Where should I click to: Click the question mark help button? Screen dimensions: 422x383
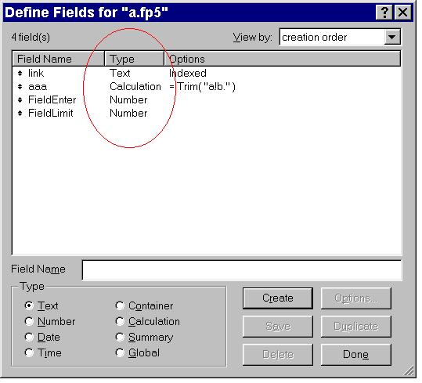(384, 13)
